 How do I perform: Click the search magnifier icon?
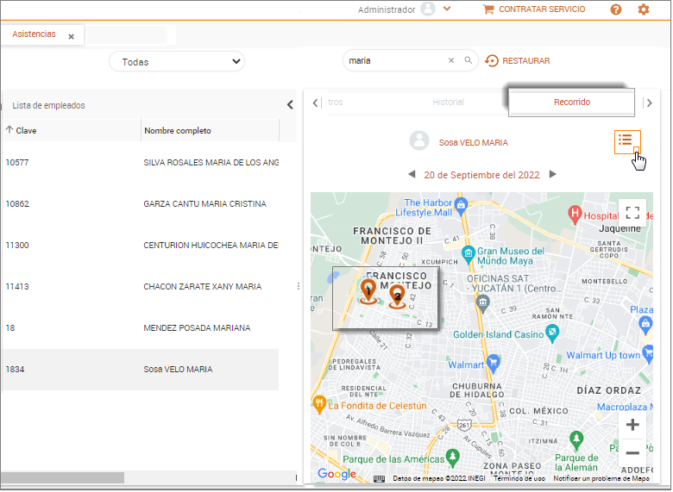[469, 61]
